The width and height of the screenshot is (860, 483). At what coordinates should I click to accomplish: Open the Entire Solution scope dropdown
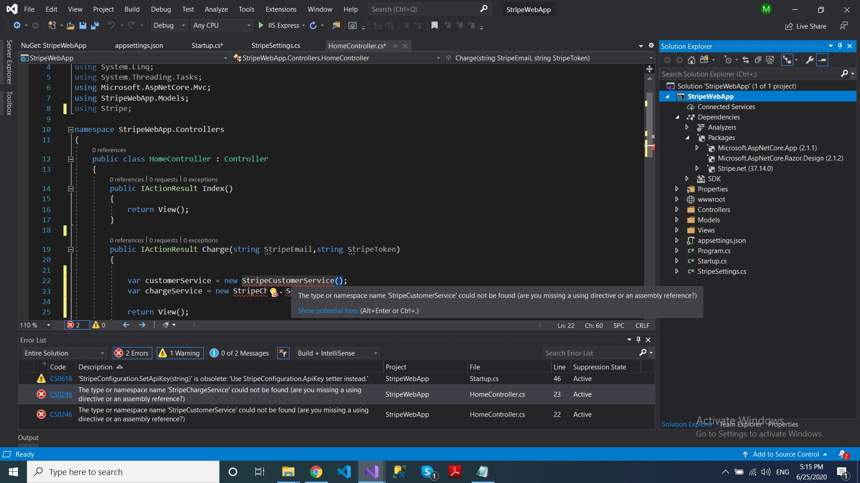(x=64, y=353)
